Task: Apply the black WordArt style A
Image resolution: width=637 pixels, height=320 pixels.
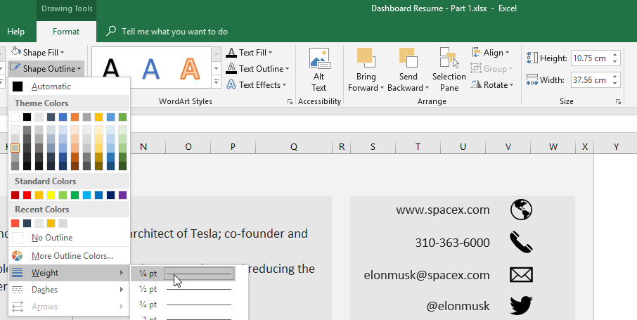Action: pos(111,68)
